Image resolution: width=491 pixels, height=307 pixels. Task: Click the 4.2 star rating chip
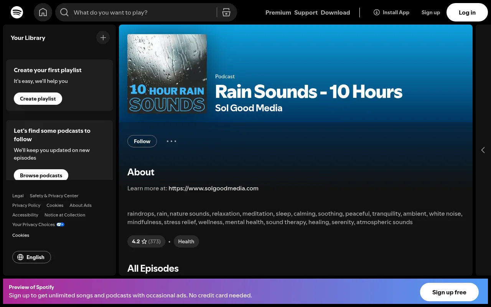click(146, 241)
